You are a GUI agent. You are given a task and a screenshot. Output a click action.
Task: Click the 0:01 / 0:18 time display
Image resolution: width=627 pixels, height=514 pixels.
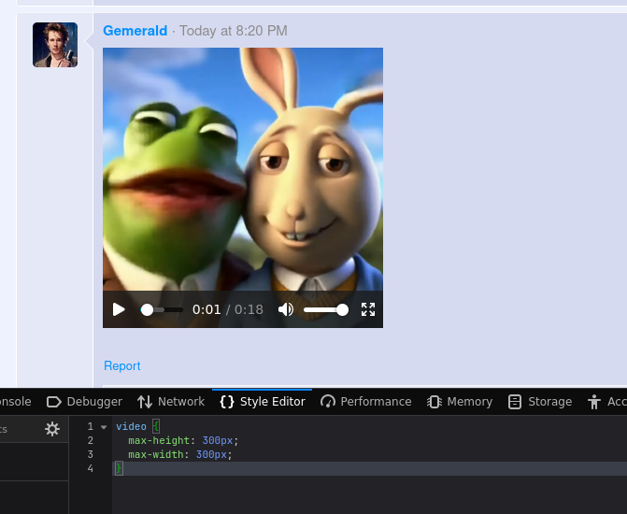(x=227, y=309)
